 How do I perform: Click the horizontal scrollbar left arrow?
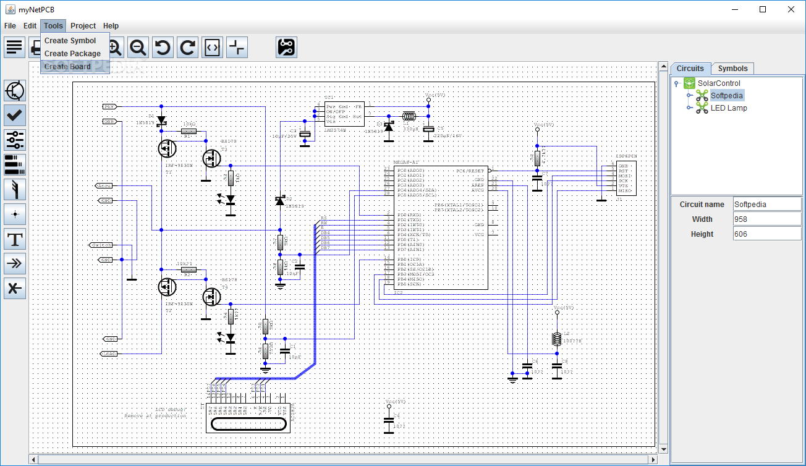tap(33, 459)
